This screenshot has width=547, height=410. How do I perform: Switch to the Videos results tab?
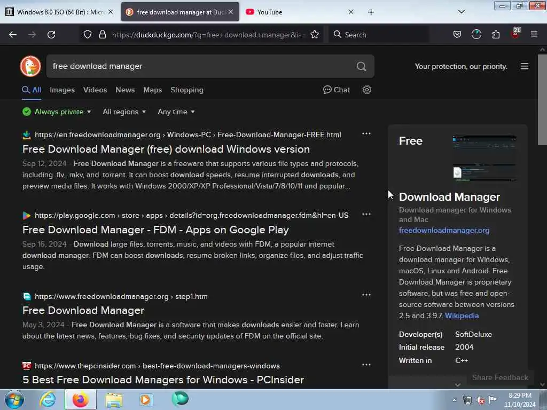tap(95, 90)
